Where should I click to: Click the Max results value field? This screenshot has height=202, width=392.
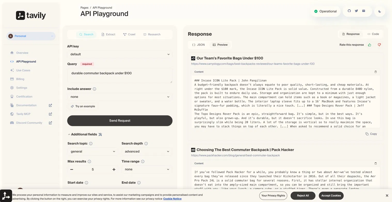pos(93,170)
